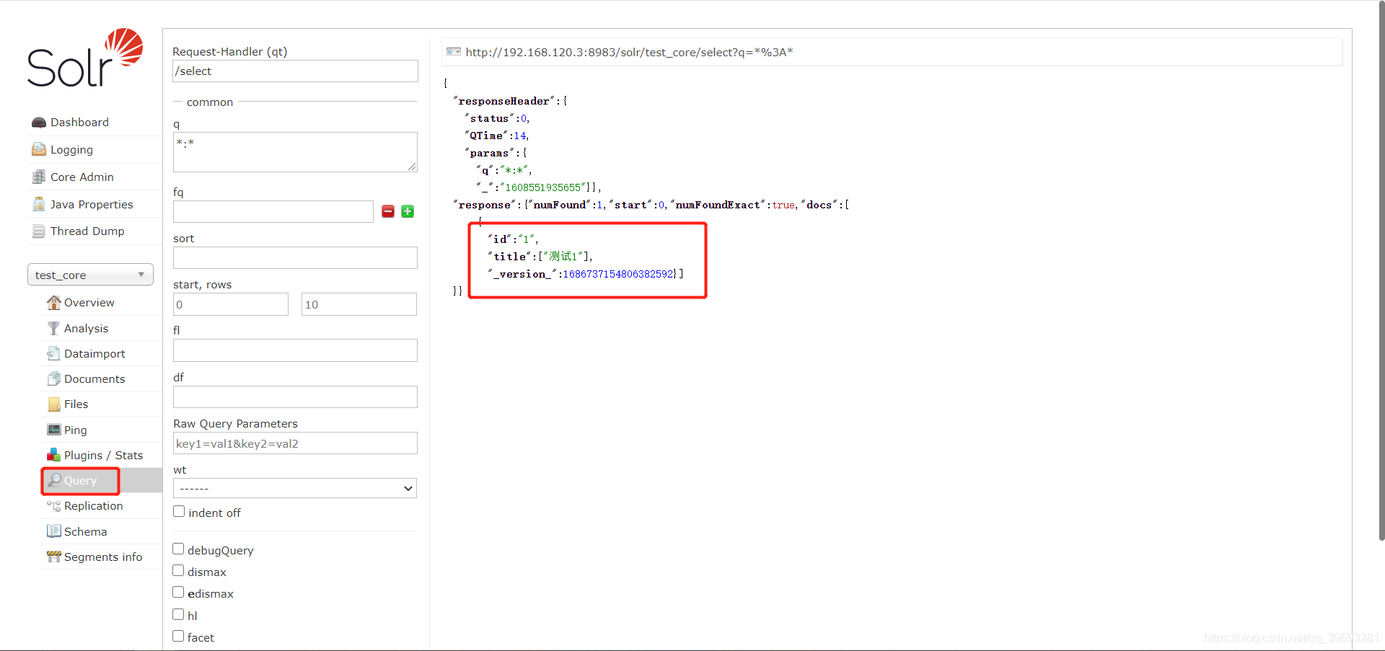Image resolution: width=1385 pixels, height=651 pixels.
Task: Add fq filter with green plus icon
Action: point(408,211)
